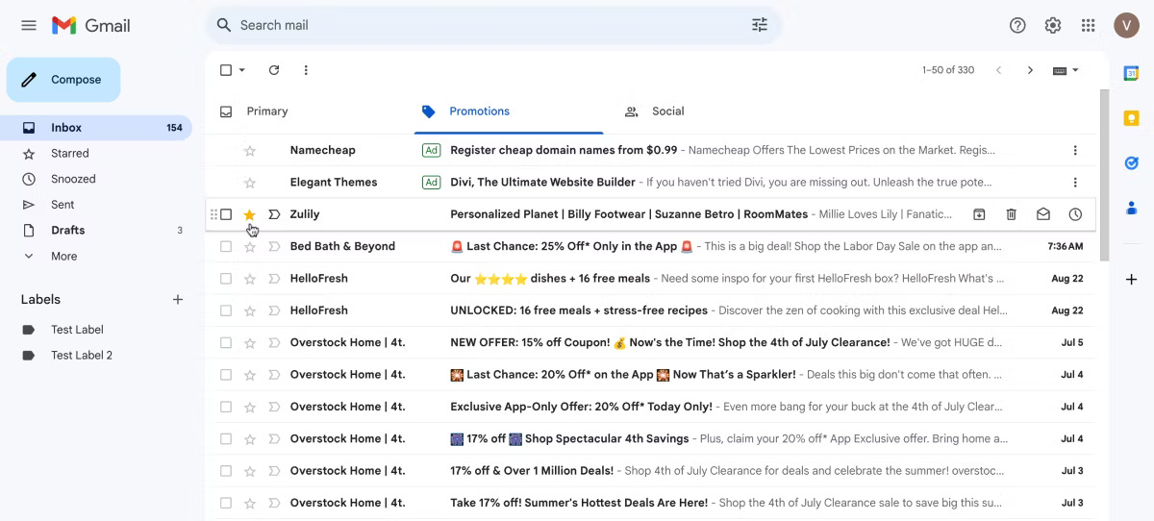The width and height of the screenshot is (1154, 521).
Task: Mark the Zulily email as read
Action: coord(1043,214)
